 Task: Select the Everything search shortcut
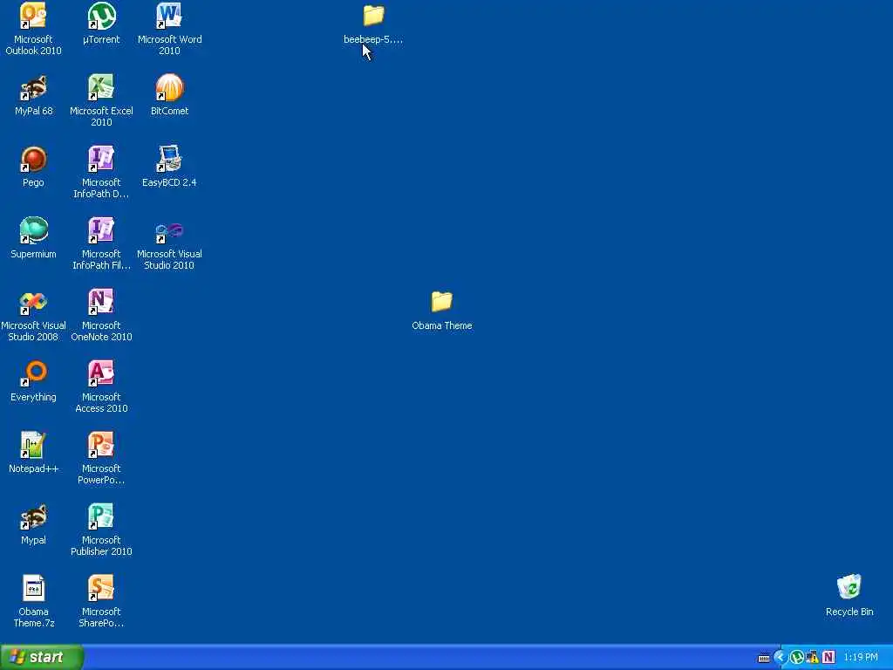coord(33,381)
